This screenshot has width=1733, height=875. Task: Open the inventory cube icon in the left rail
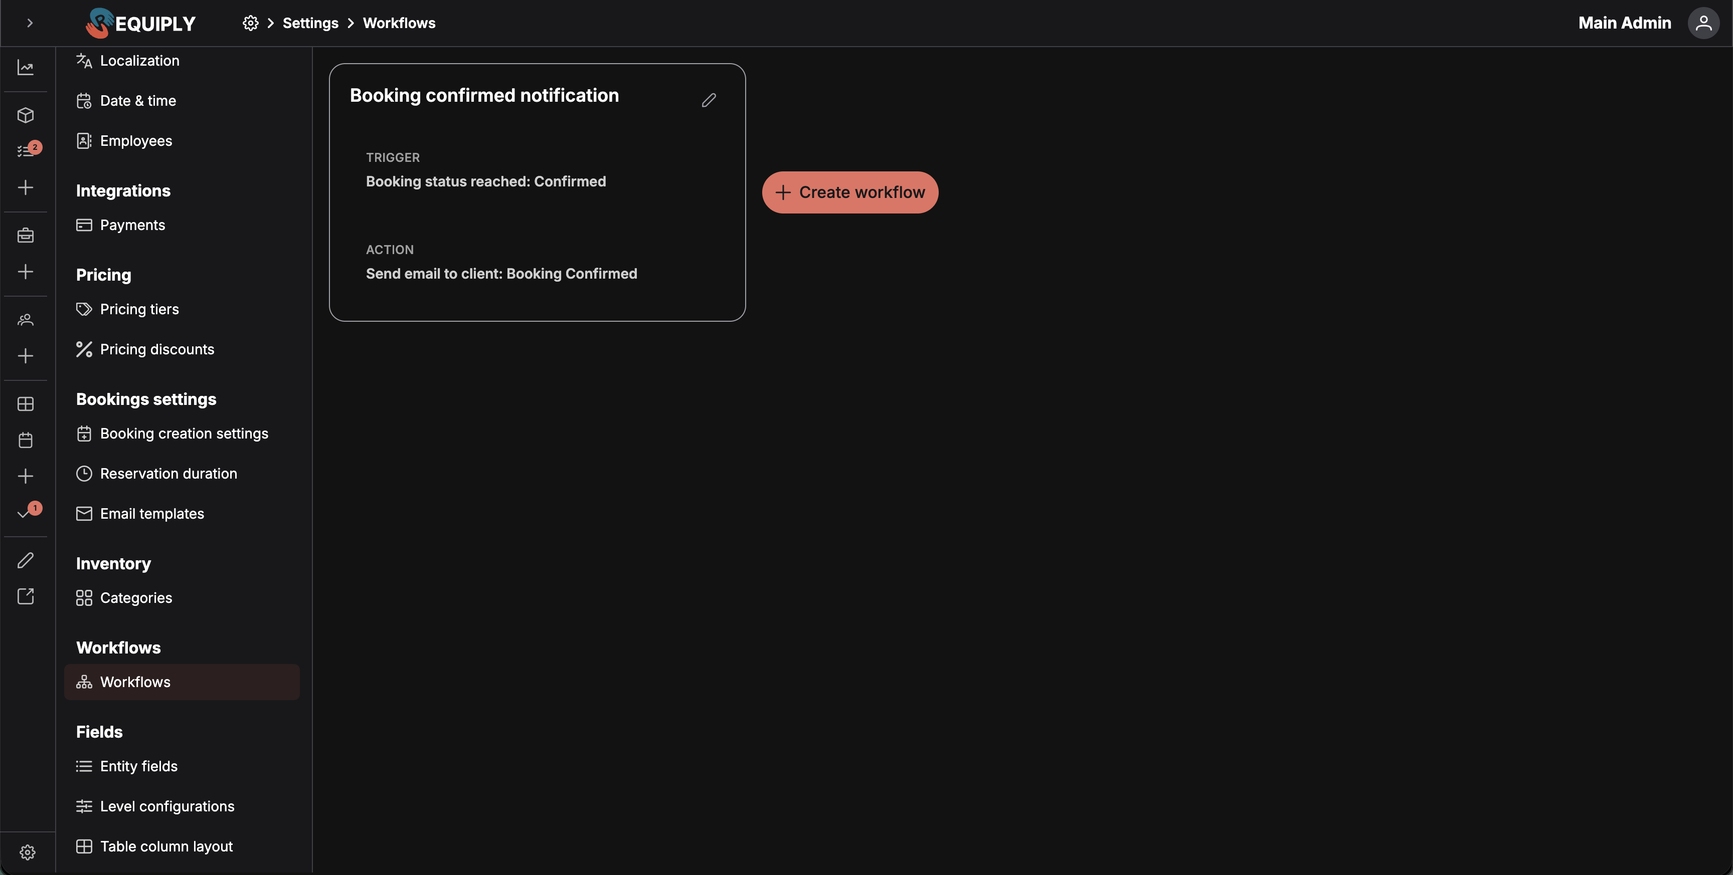pyautogui.click(x=26, y=115)
